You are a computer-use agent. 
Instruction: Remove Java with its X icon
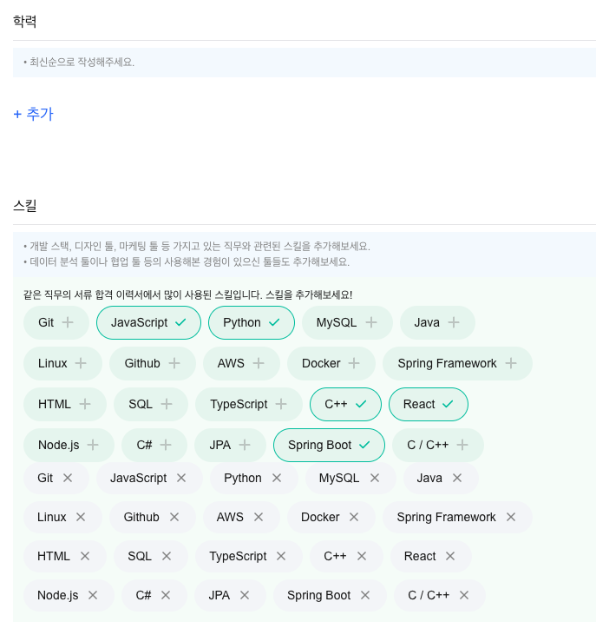click(457, 479)
